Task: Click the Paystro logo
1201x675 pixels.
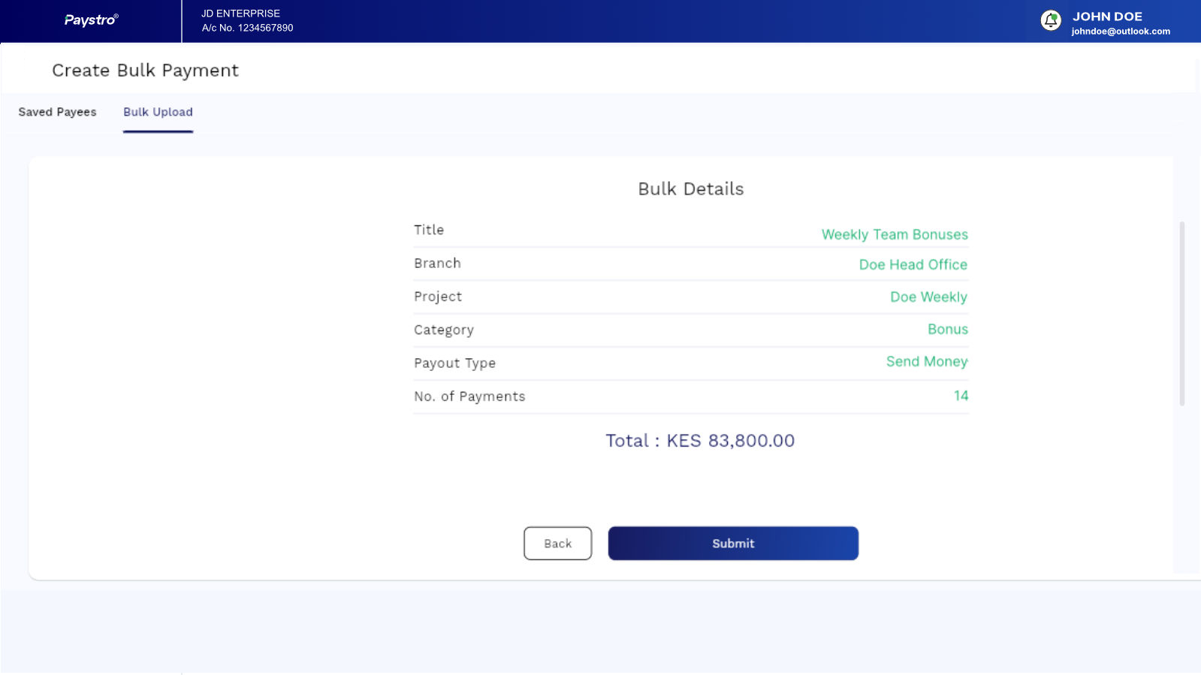Action: pyautogui.click(x=91, y=20)
